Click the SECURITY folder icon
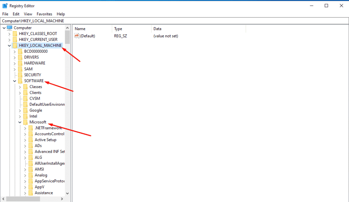Viewport: 349px width, 202px height. pyautogui.click(x=20, y=75)
